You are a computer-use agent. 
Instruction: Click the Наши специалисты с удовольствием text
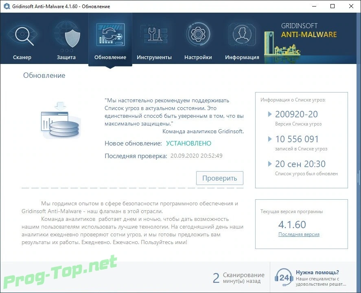321,282
